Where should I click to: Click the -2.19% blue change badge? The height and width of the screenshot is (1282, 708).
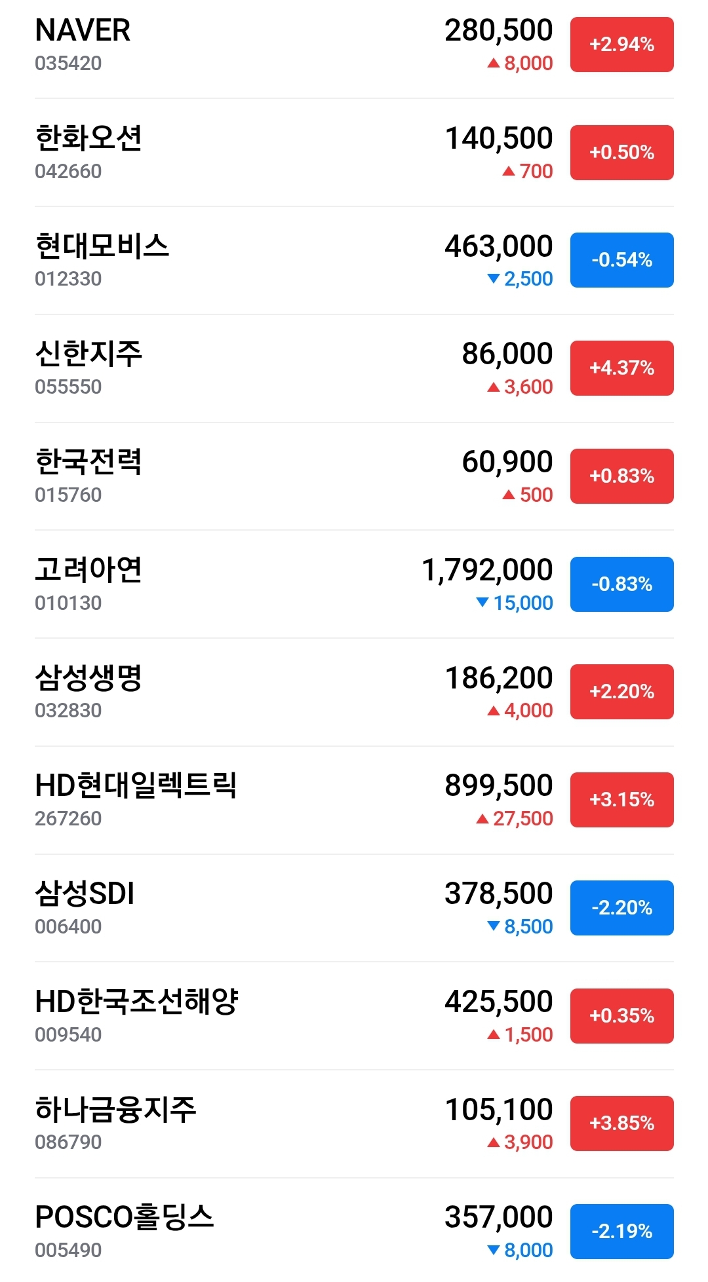(x=621, y=1232)
